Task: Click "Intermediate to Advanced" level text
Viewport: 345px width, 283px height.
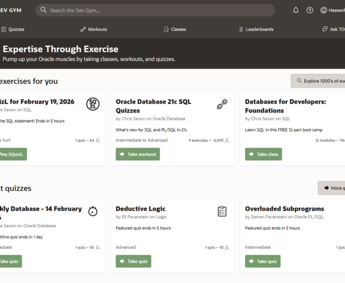Action: (x=142, y=140)
